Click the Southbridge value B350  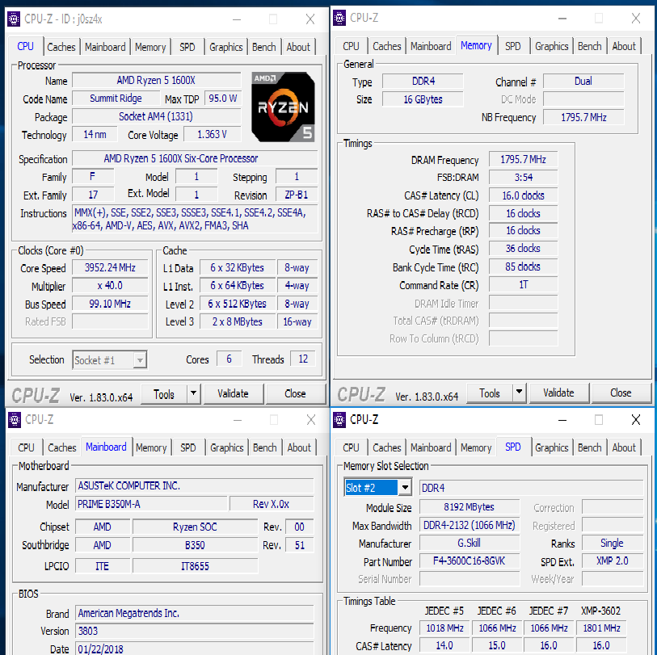click(195, 545)
